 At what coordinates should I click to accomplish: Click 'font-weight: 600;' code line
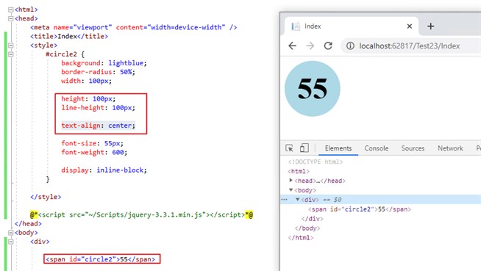[x=94, y=152]
